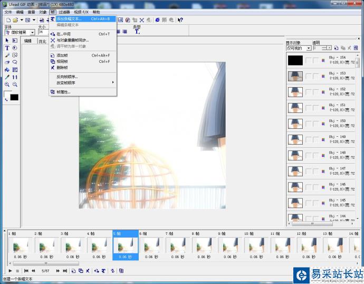
Task: Play the animation
Action: (x=10, y=271)
